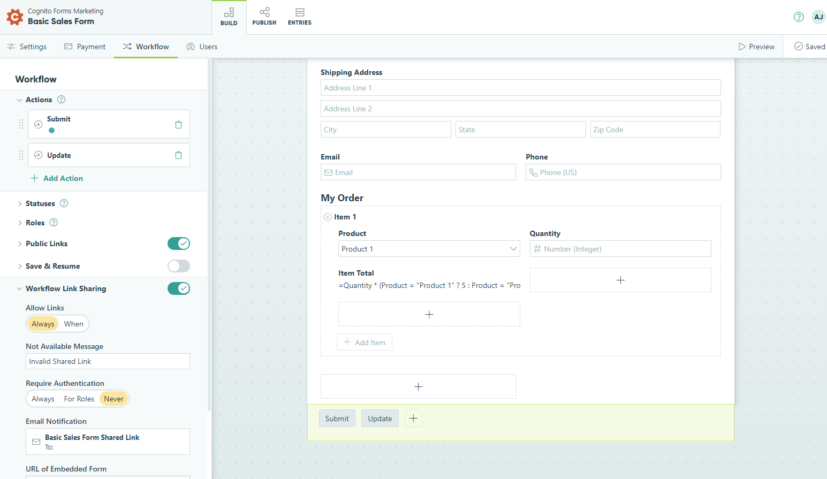Switch to the Entries tab
The width and height of the screenshot is (827, 479).
coord(300,17)
